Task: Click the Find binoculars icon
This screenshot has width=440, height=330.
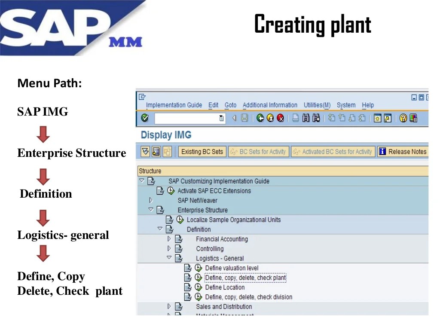Action: (306, 118)
